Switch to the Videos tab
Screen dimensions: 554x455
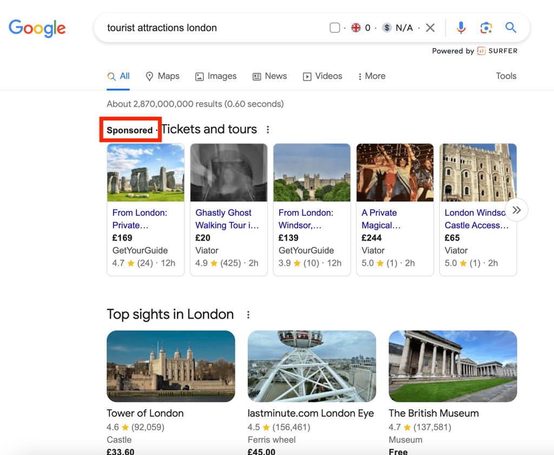[x=322, y=76]
